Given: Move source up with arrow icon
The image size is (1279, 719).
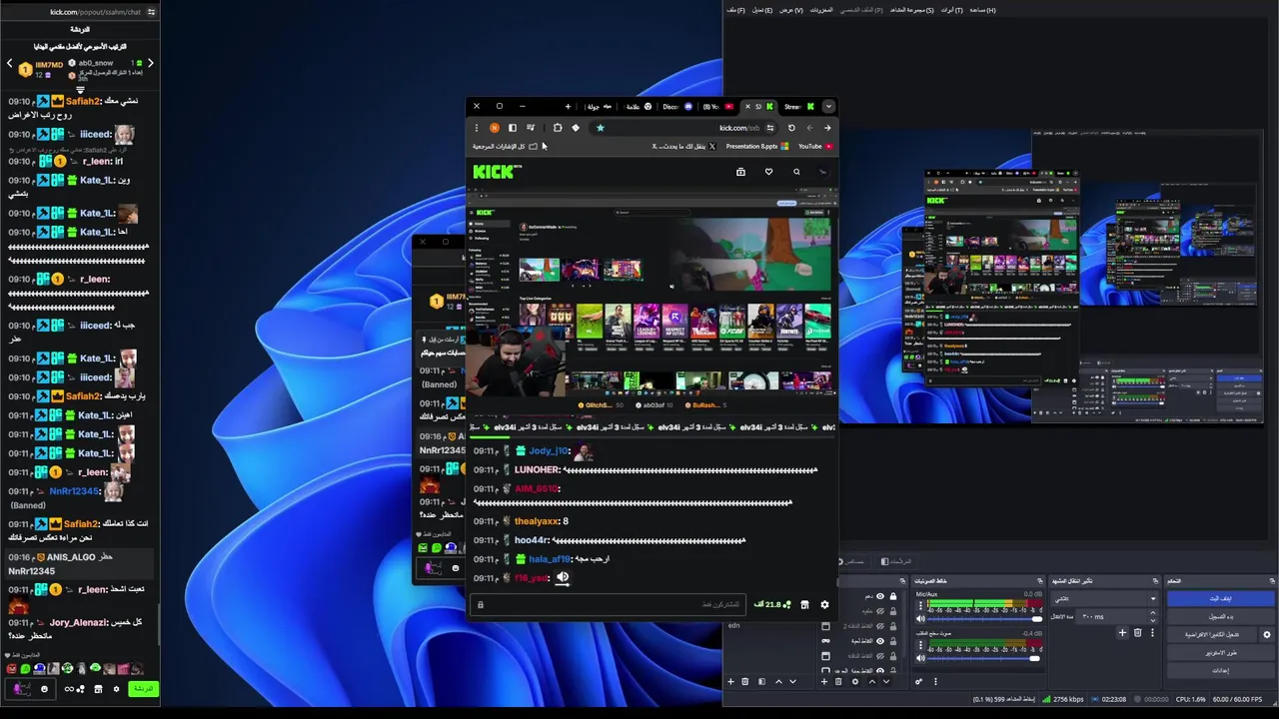Looking at the screenshot, I should tap(872, 681).
